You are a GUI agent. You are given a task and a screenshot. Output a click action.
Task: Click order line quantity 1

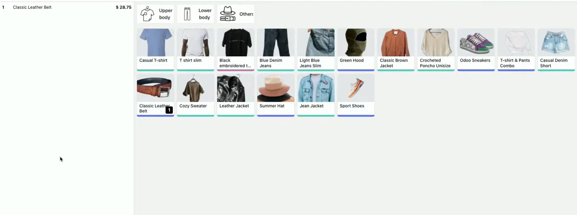tap(3, 7)
